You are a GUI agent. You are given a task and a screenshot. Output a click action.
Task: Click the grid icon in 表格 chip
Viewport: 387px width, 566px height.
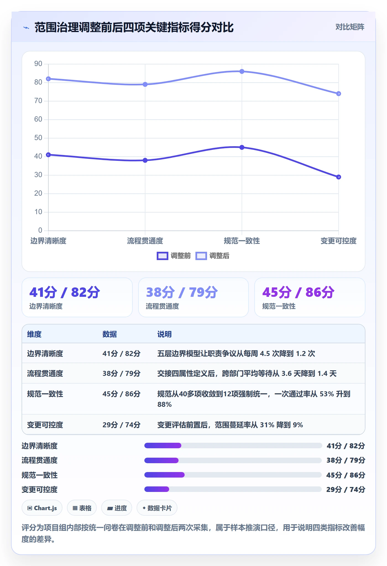coord(75,508)
